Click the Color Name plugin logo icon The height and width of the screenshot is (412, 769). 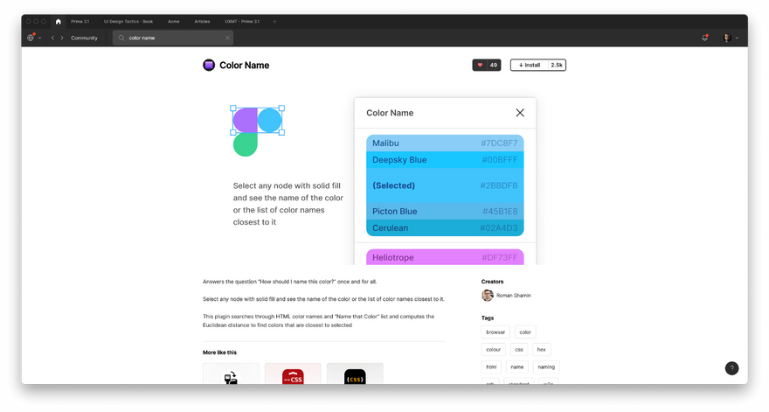(209, 66)
